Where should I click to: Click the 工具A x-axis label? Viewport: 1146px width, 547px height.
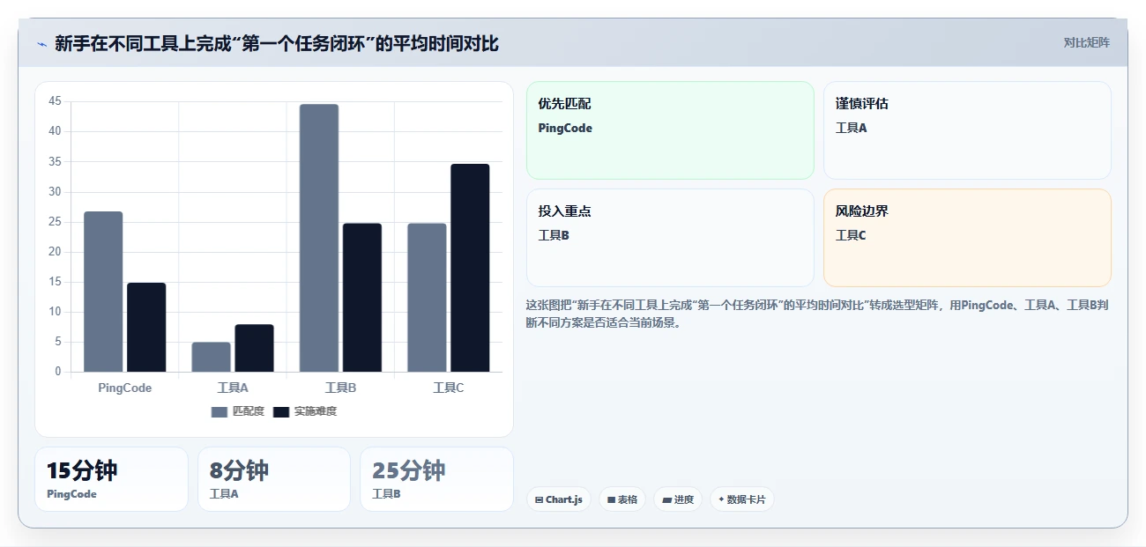[233, 388]
